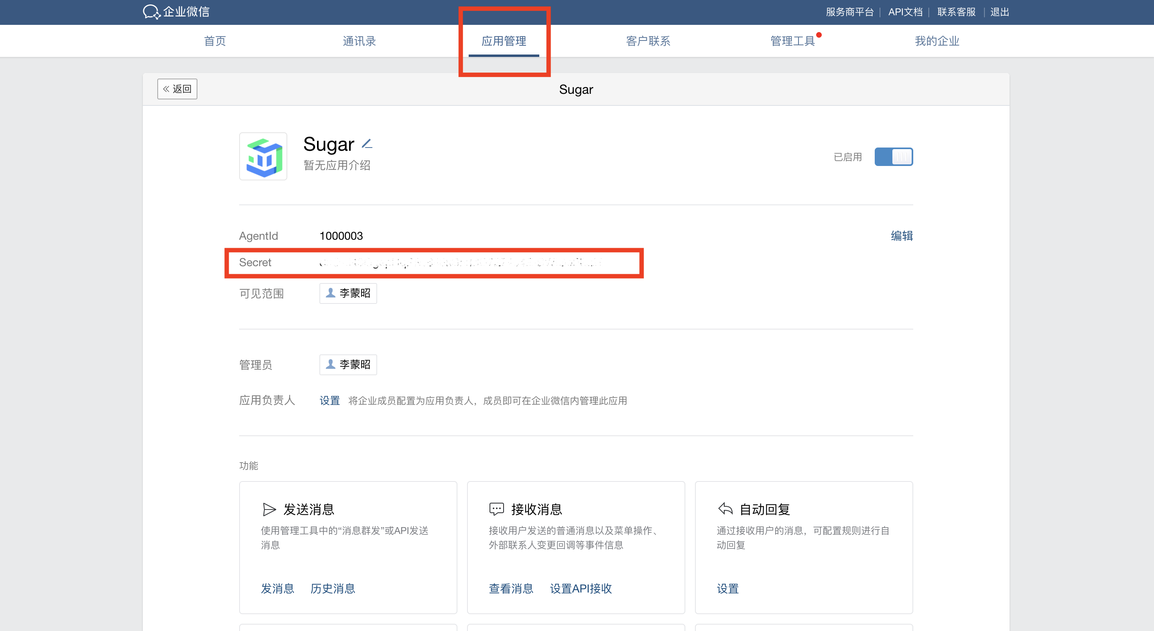Toggle the 已启用 app switch

click(893, 157)
